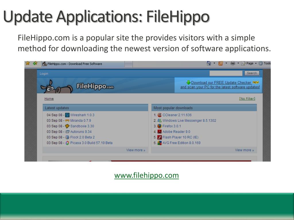Screen dimensions: 294x220
Task: Select the FileHippo.com browser tab
Action: click(x=83, y=64)
